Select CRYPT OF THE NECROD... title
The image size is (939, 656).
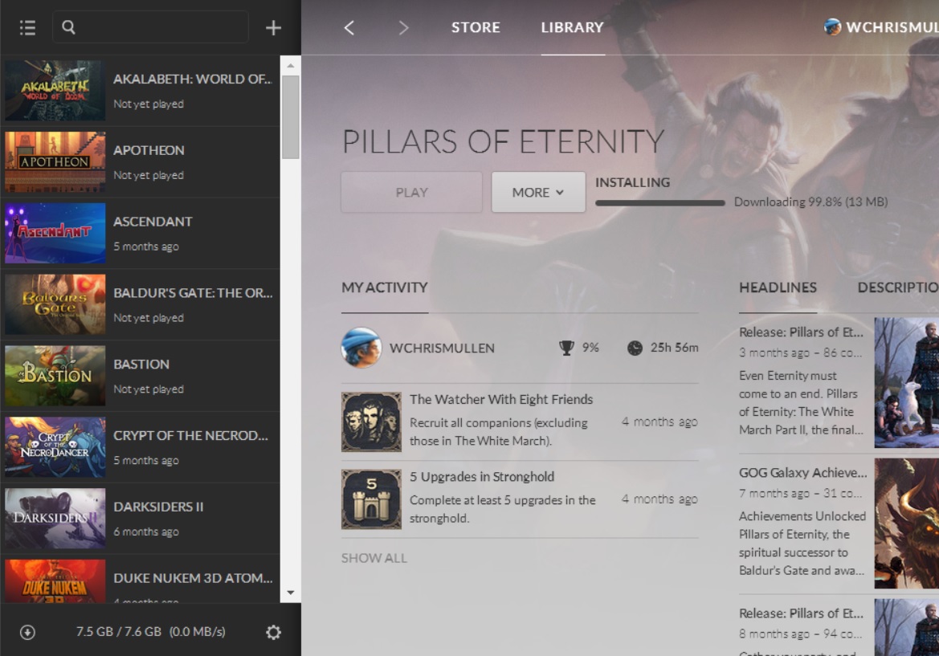click(191, 435)
